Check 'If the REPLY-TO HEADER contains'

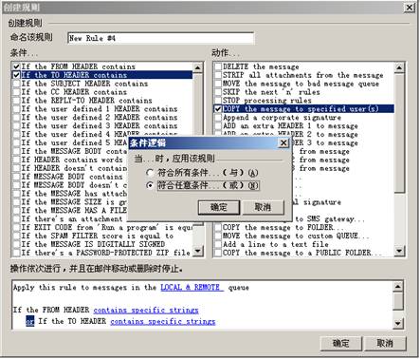point(16,101)
